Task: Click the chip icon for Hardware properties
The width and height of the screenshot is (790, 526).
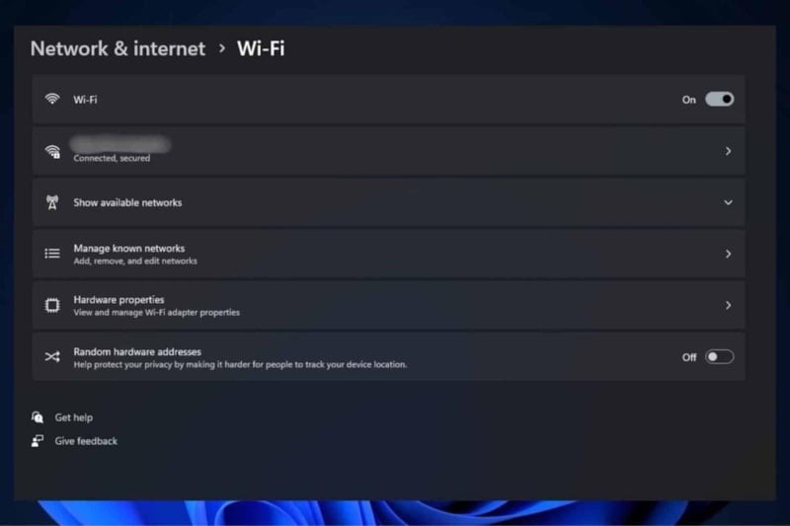Action: coord(52,305)
